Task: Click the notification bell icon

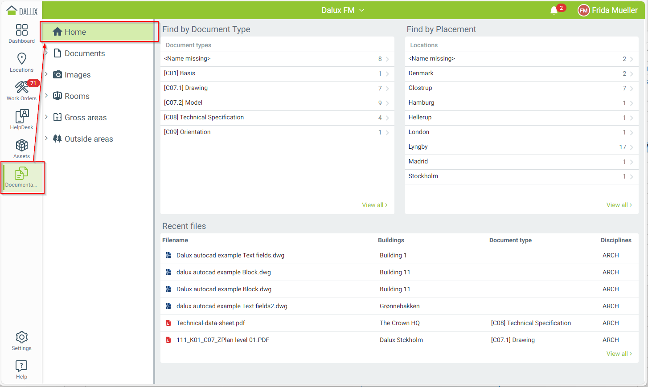Action: pos(554,10)
